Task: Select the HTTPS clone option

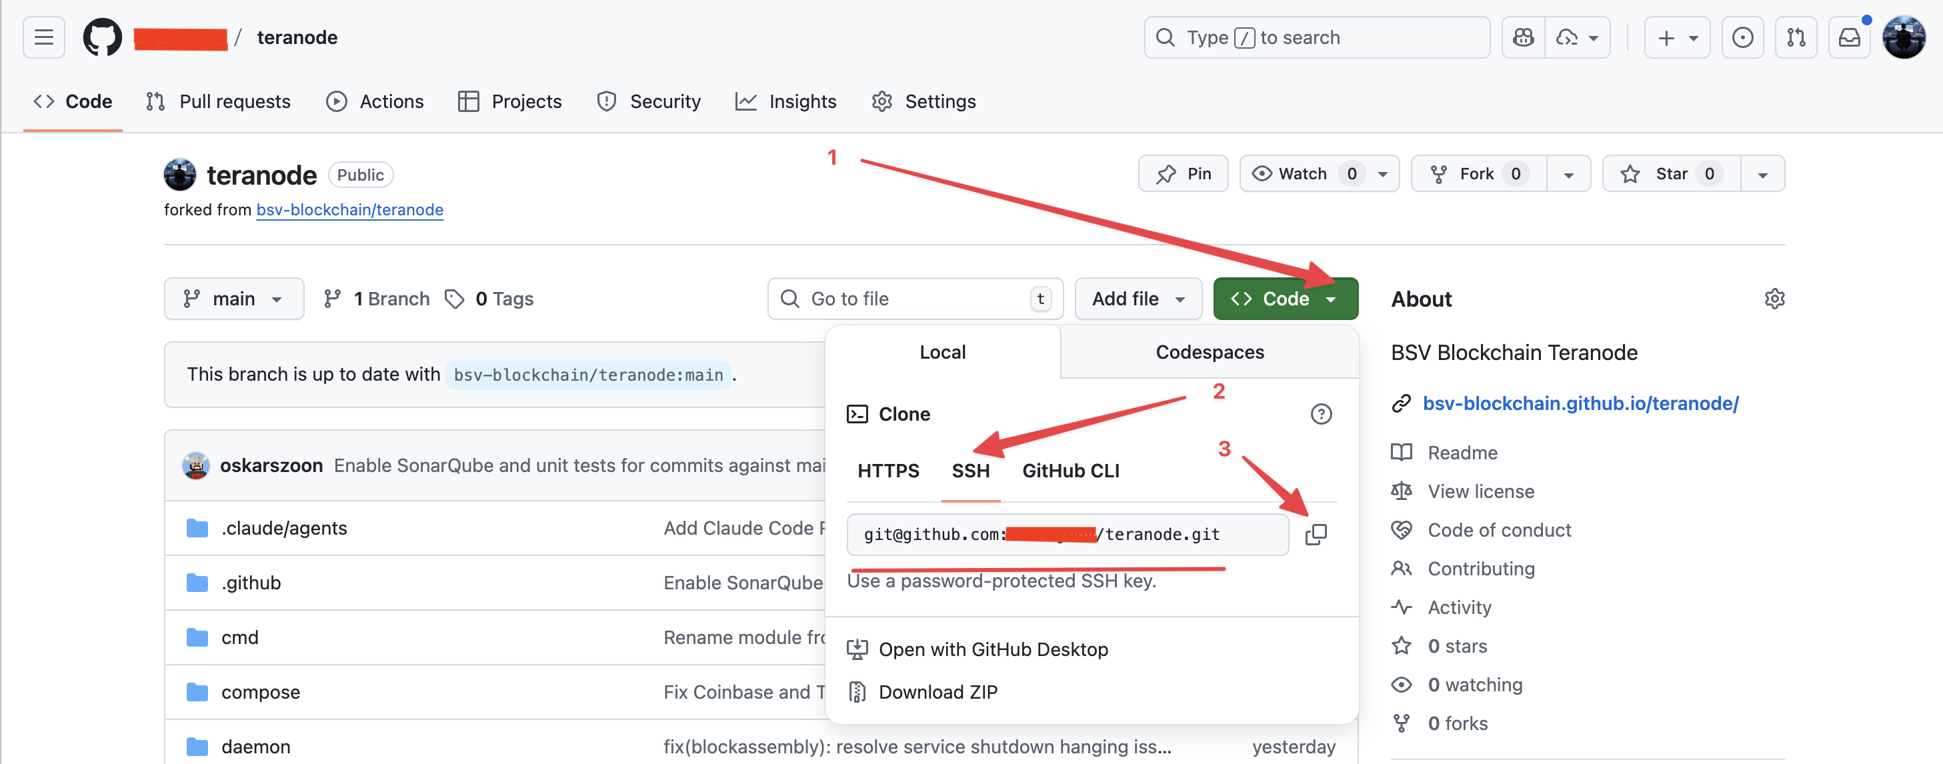Action: 887,471
